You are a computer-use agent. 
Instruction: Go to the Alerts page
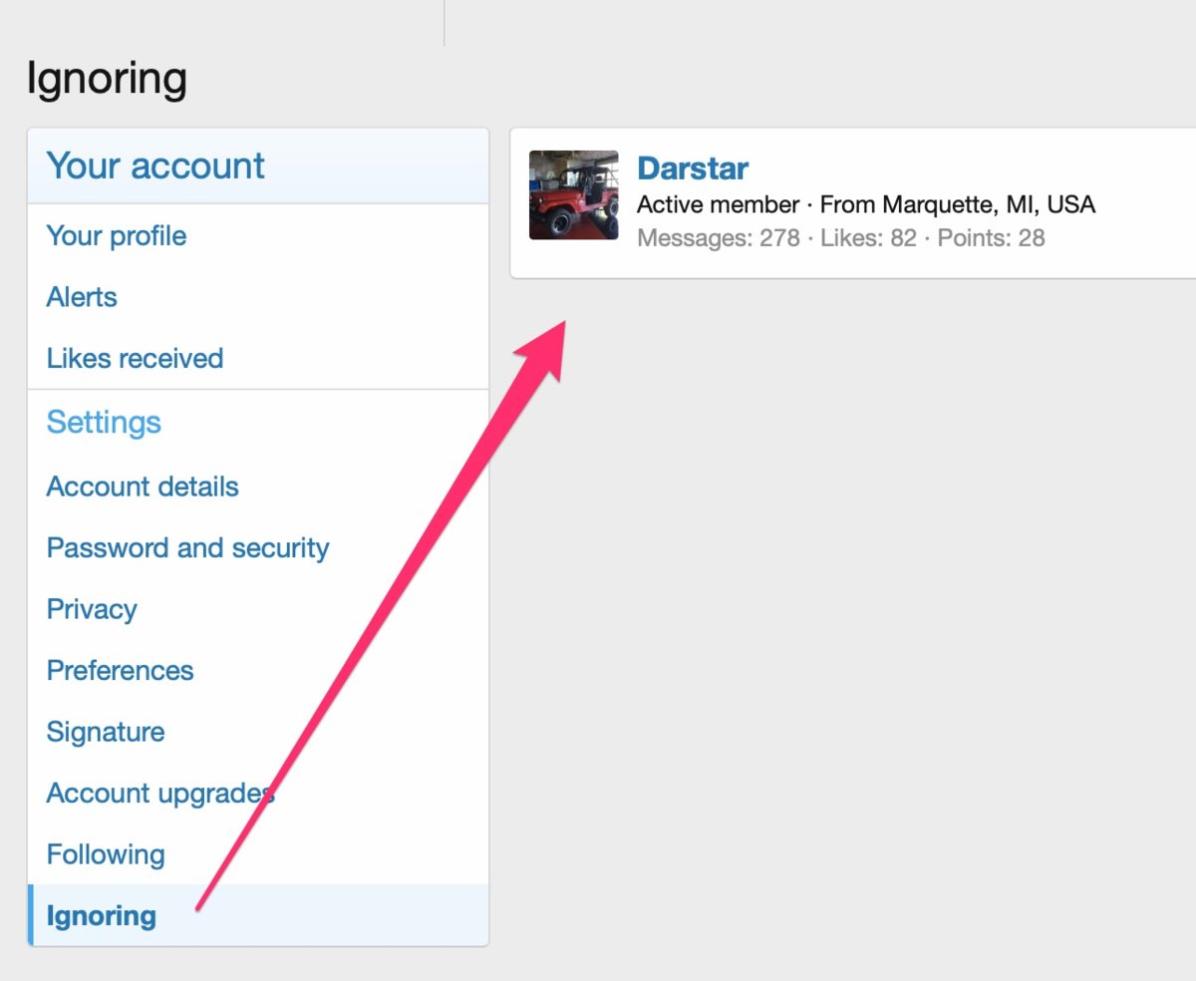pyautogui.click(x=82, y=297)
